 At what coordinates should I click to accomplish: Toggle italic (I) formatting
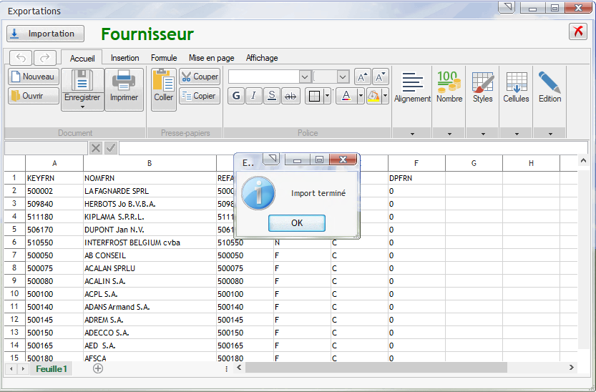tap(254, 96)
